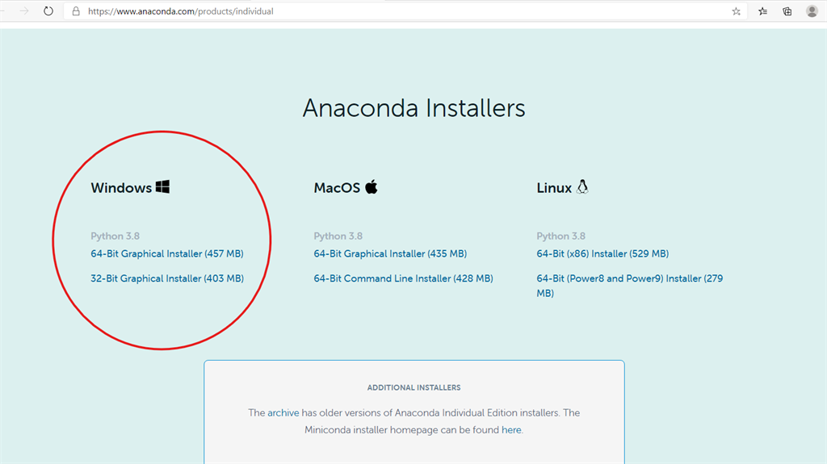Viewport: 827px width, 464px height.
Task: Click the Anaconda Installers title
Action: [414, 108]
